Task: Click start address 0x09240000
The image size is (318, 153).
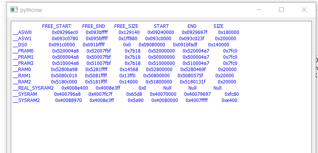Action: (x=161, y=32)
